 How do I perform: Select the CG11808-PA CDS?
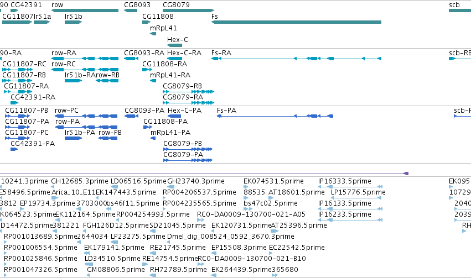148,127
